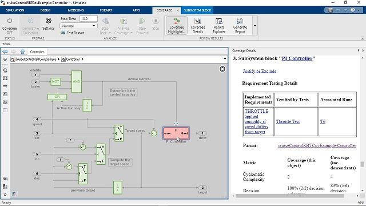Toggle sample time legend arrows icon

5,86
